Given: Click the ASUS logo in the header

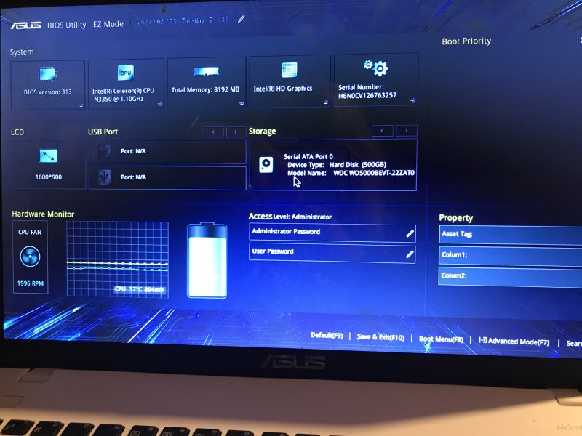Looking at the screenshot, I should (x=25, y=25).
